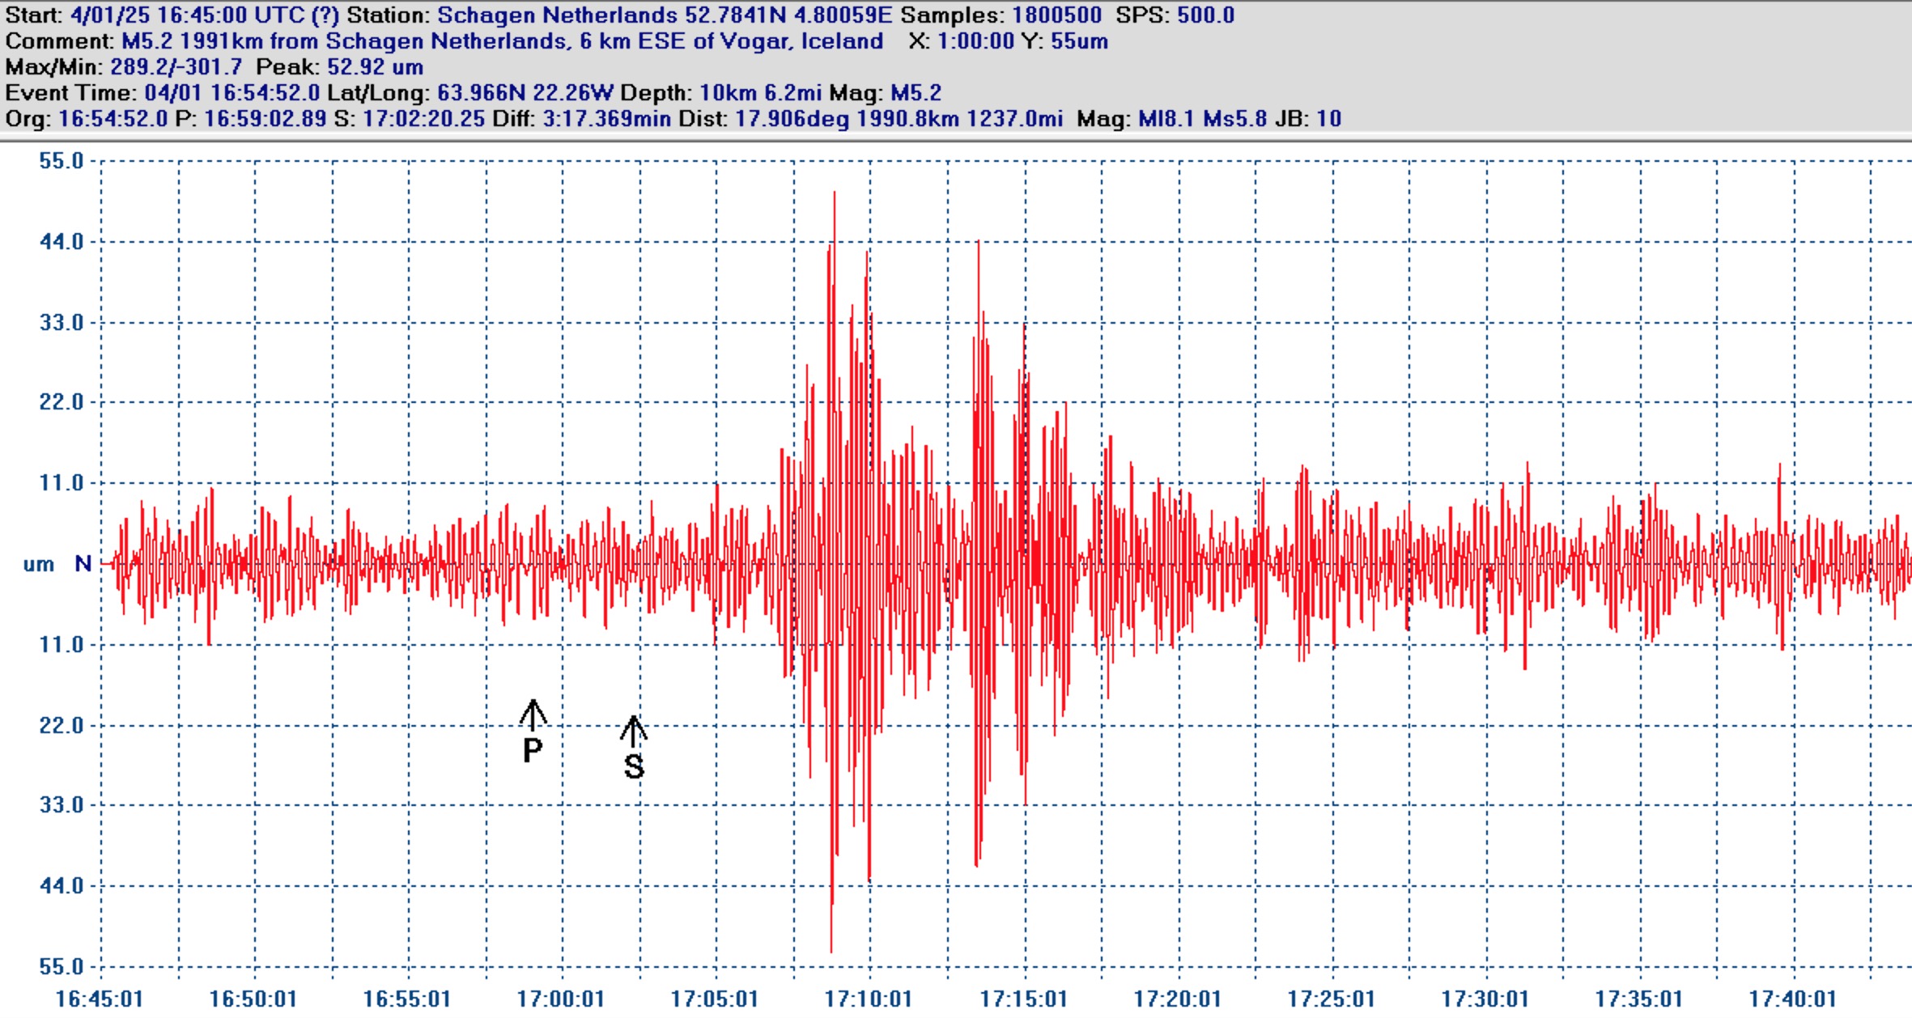Click the station name Schagen Netherlands in header
This screenshot has height=1018, width=1912.
pos(558,15)
